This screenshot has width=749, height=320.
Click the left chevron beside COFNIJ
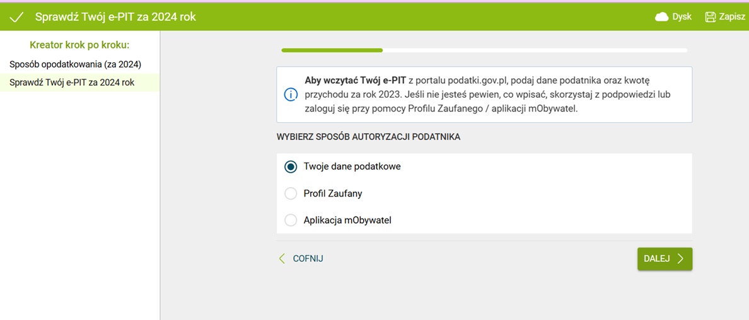tap(282, 259)
